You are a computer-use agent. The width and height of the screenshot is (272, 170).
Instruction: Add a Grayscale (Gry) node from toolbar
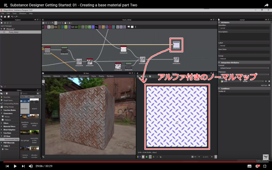[83, 27]
